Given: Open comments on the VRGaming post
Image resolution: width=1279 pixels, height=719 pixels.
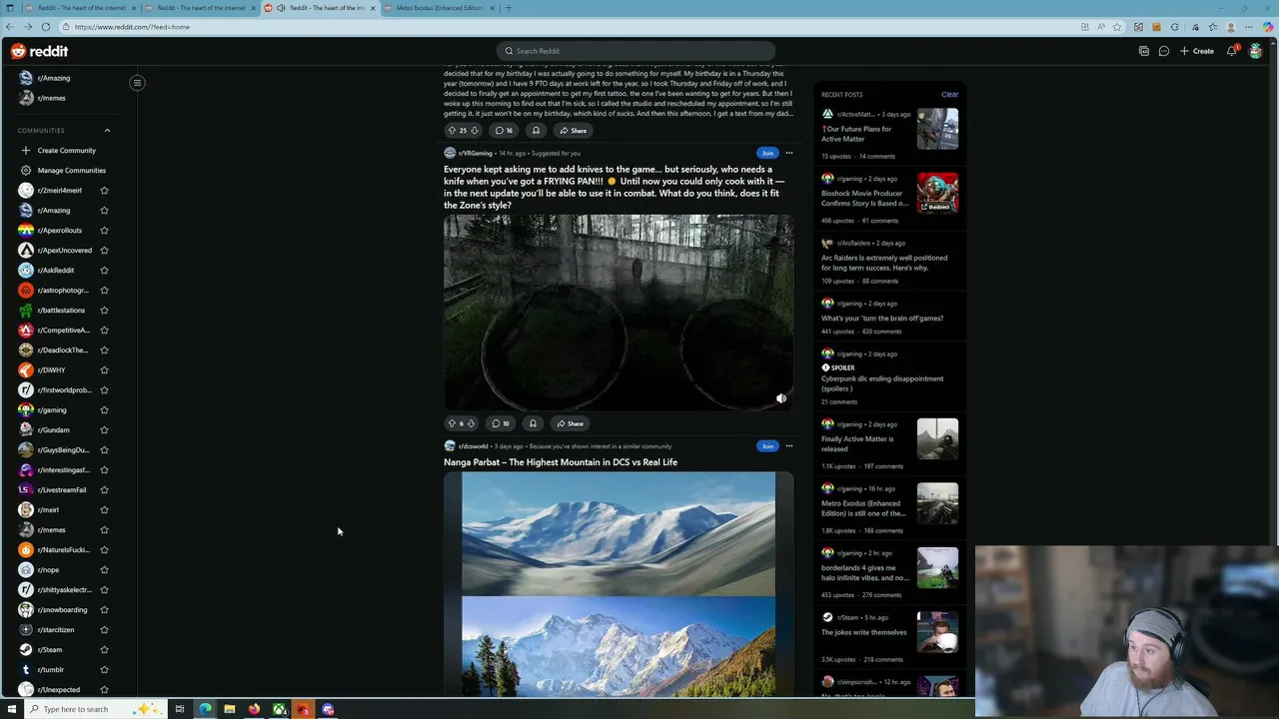Looking at the screenshot, I should (x=501, y=423).
